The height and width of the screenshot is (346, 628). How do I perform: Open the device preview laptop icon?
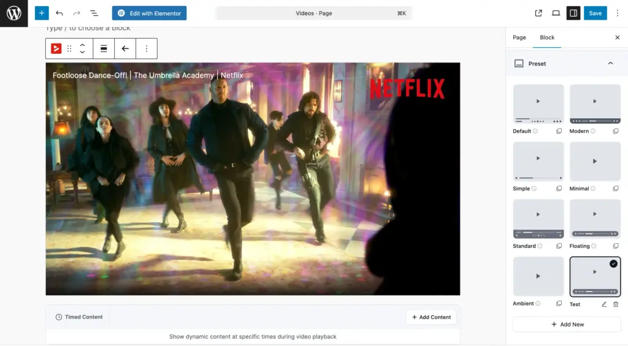[x=556, y=13]
